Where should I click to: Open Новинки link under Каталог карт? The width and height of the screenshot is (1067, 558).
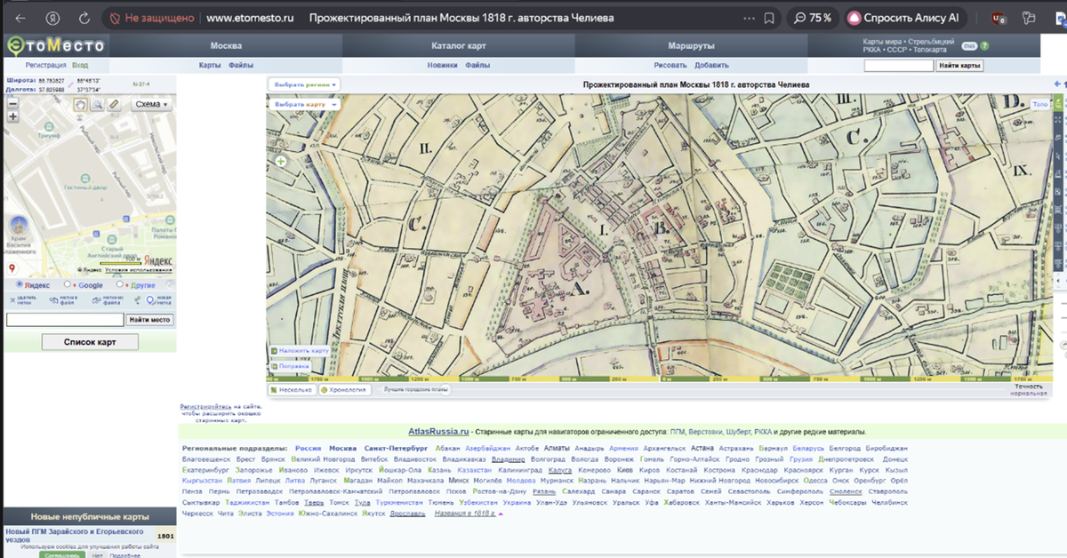point(442,65)
